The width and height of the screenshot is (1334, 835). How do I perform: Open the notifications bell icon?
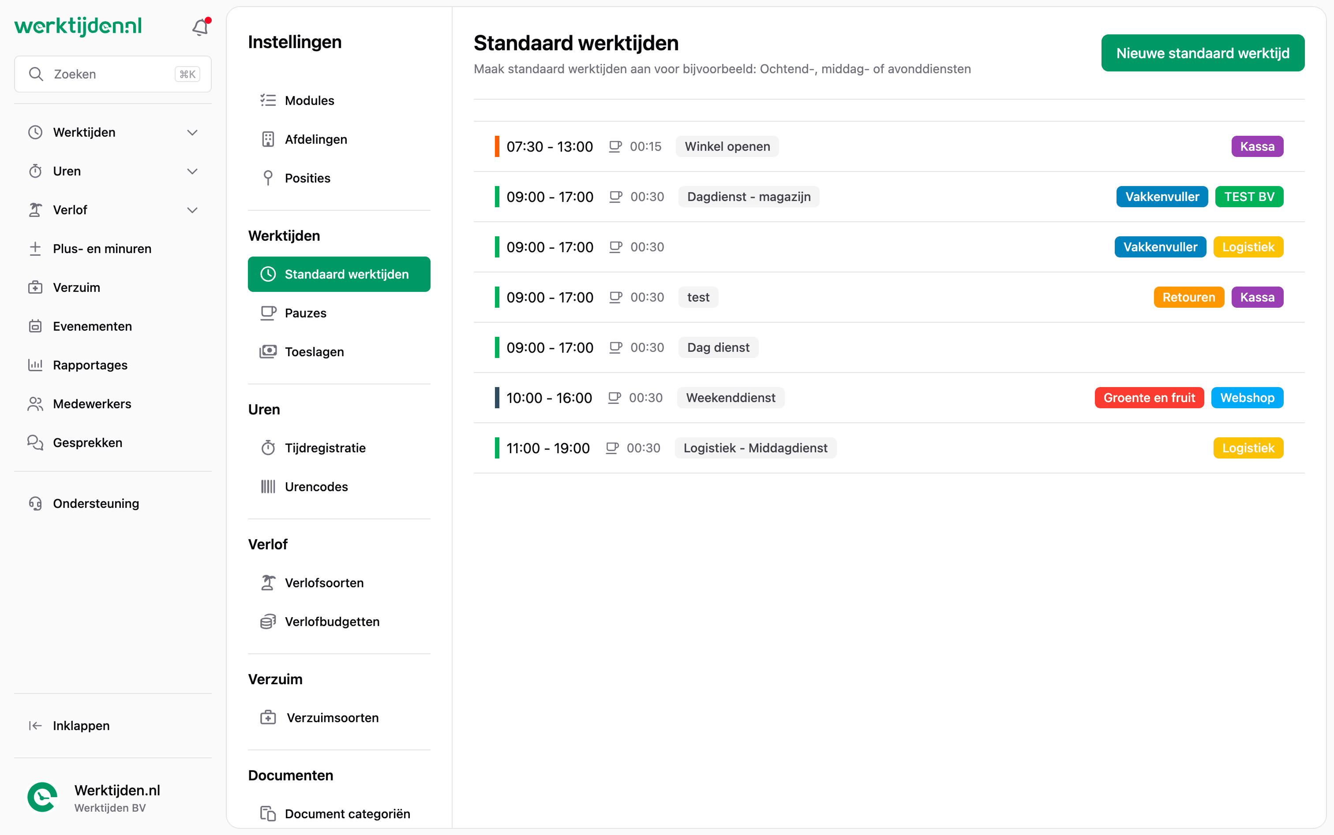(201, 26)
